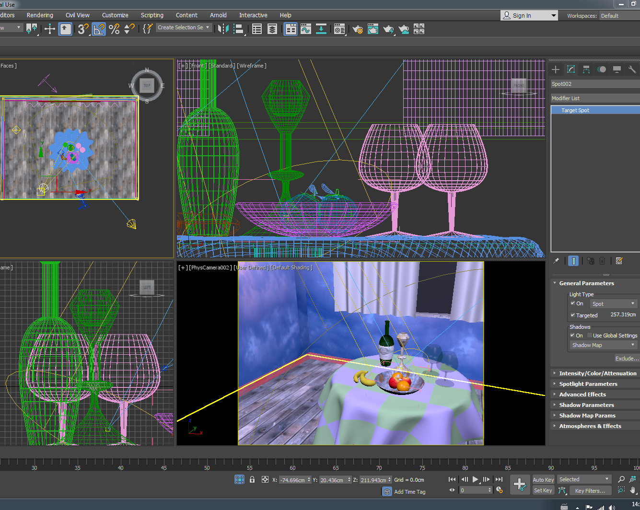Uncheck the Light Type On checkbox
This screenshot has height=510, width=640.
(572, 303)
